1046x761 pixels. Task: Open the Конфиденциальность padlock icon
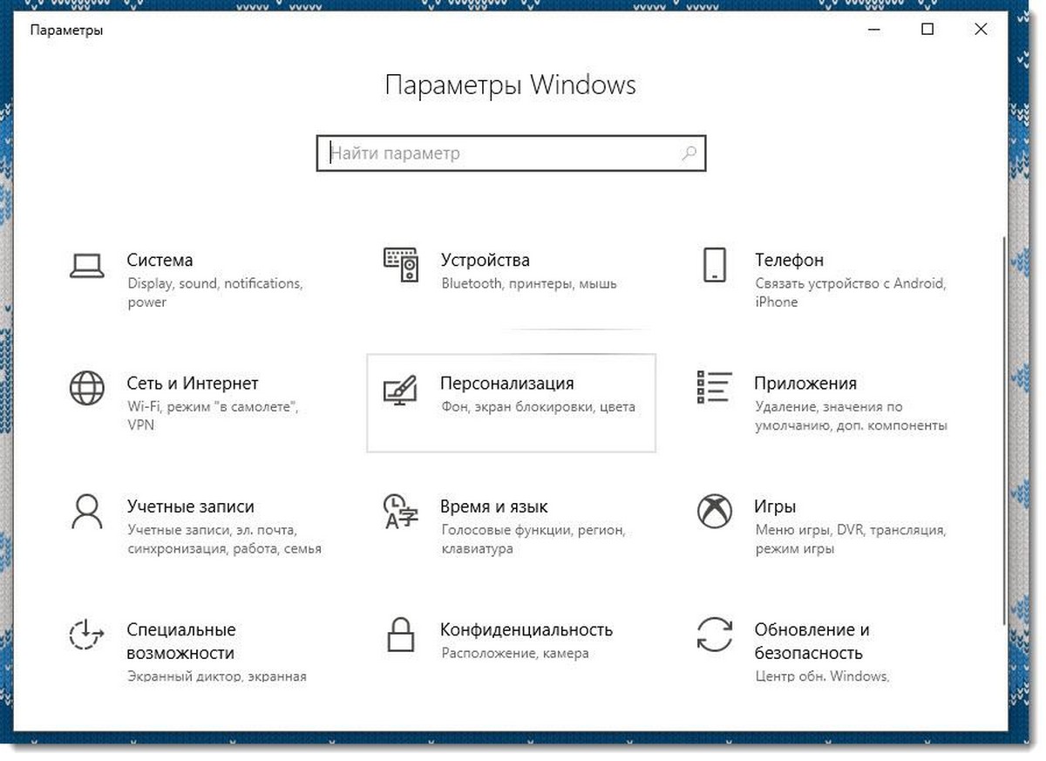point(401,634)
